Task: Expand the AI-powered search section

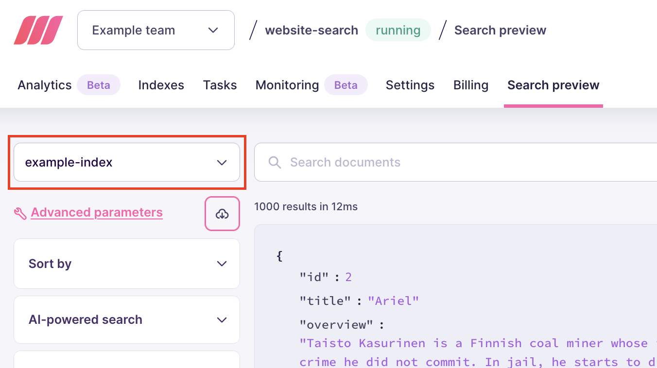Action: tap(126, 319)
